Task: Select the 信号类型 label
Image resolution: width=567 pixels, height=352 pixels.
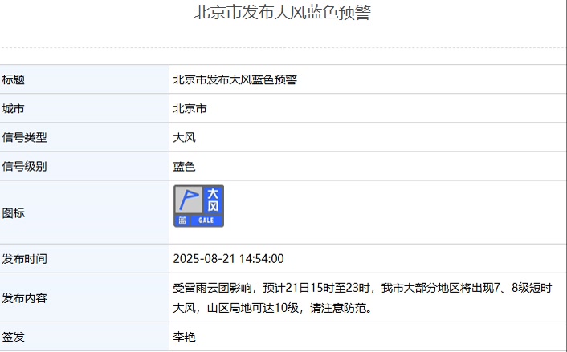Action: 25,137
